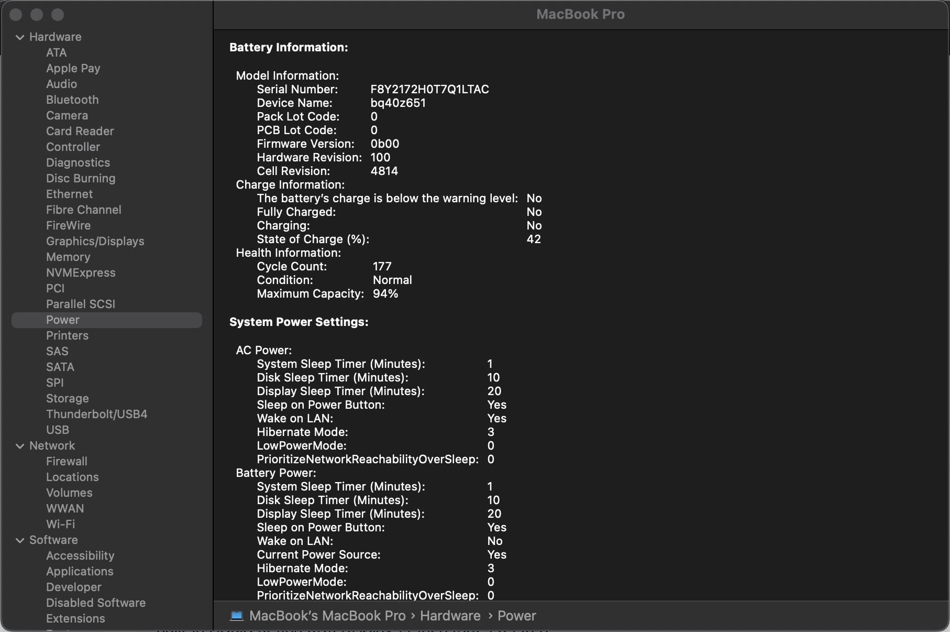
Task: Open PCI hardware entry
Action: (55, 289)
